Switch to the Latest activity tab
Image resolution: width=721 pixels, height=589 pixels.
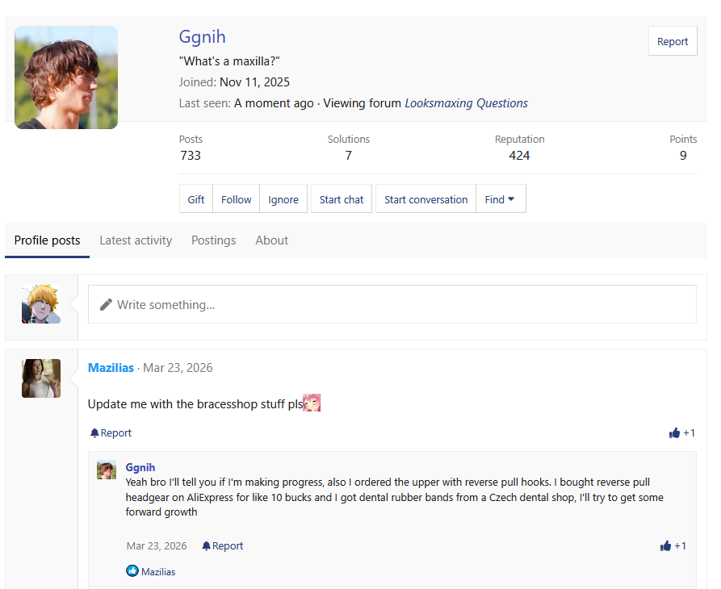pos(136,240)
